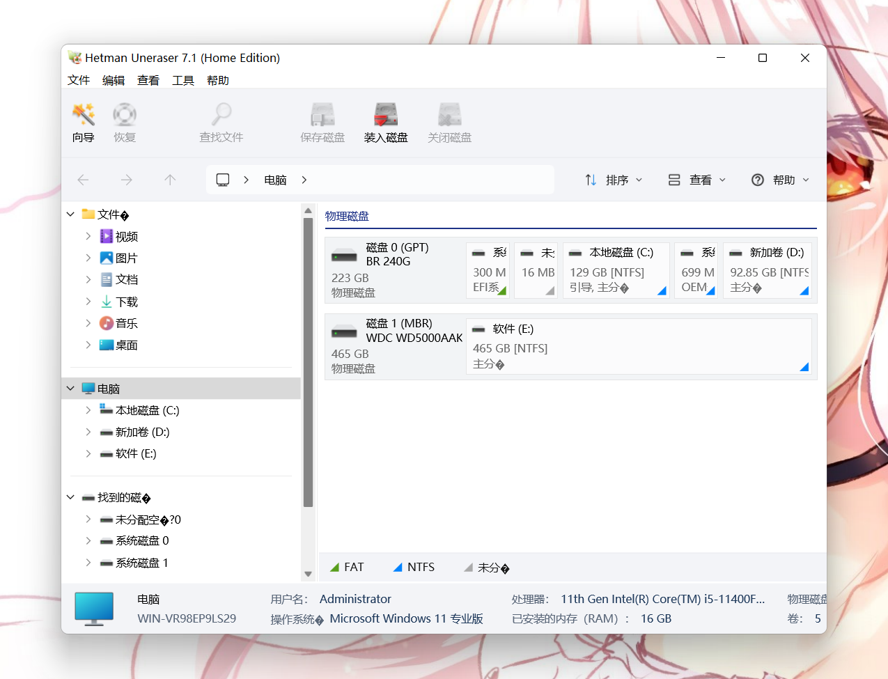
Task: Select the 音乐 folder in the tree
Action: (119, 323)
